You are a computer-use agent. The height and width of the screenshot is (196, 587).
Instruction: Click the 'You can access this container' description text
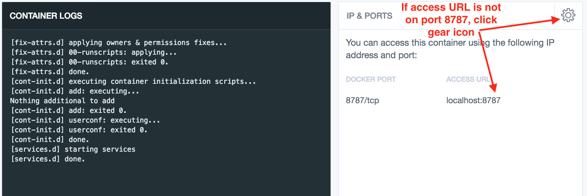(450, 49)
